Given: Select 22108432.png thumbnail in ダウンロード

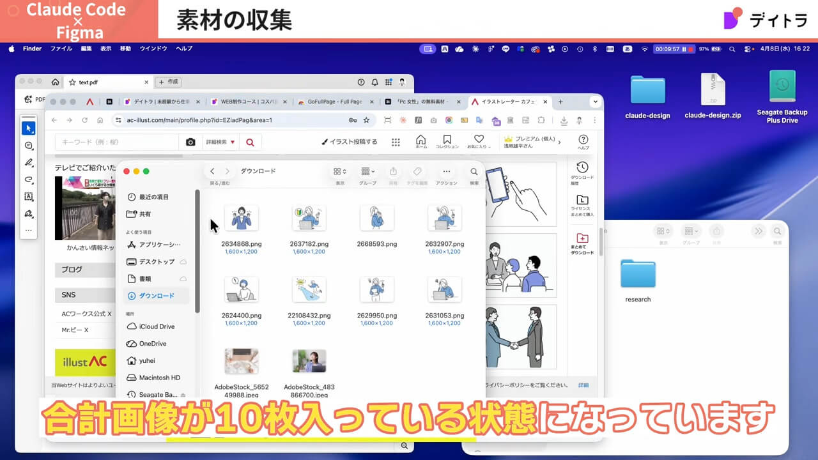Looking at the screenshot, I should pyautogui.click(x=309, y=289).
